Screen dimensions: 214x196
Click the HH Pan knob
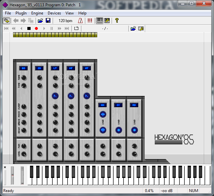tap(103, 146)
